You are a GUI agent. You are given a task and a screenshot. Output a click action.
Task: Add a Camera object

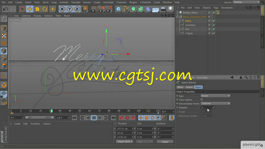[x=163, y=9]
